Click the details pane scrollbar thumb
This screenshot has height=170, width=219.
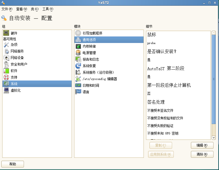click(x=214, y=79)
